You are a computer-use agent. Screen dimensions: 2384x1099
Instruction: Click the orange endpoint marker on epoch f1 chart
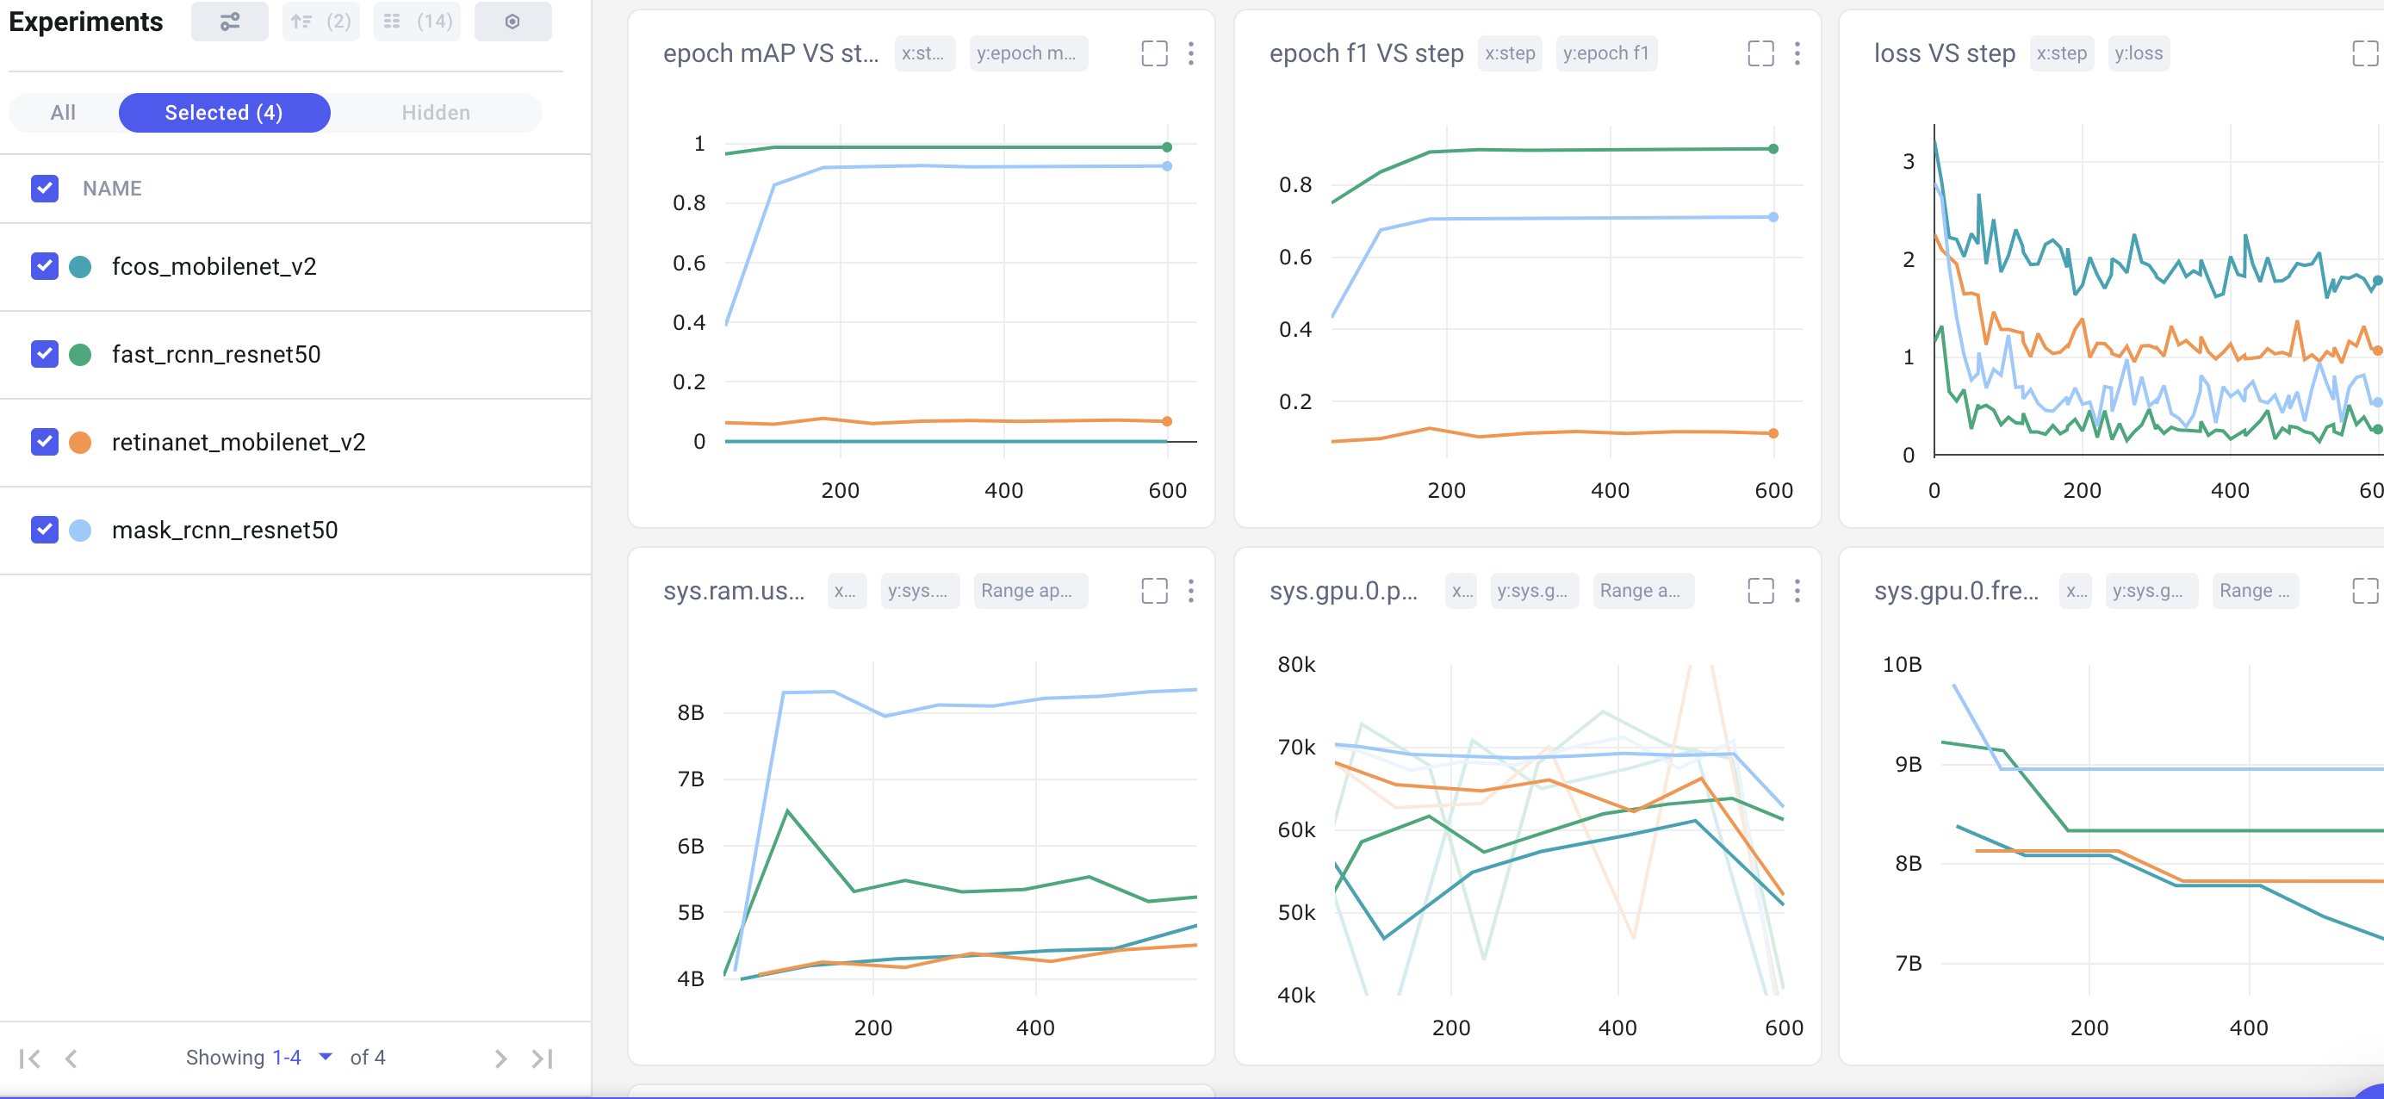point(1773,433)
